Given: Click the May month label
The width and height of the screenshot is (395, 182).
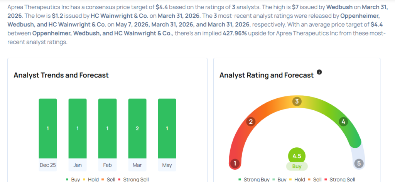Looking at the screenshot, I should (167, 165).
